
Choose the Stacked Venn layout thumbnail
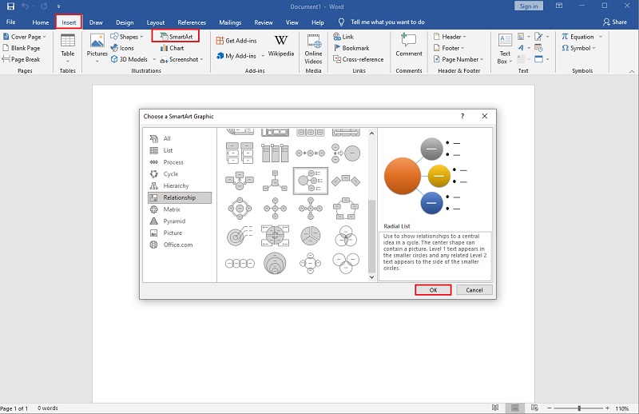(275, 264)
